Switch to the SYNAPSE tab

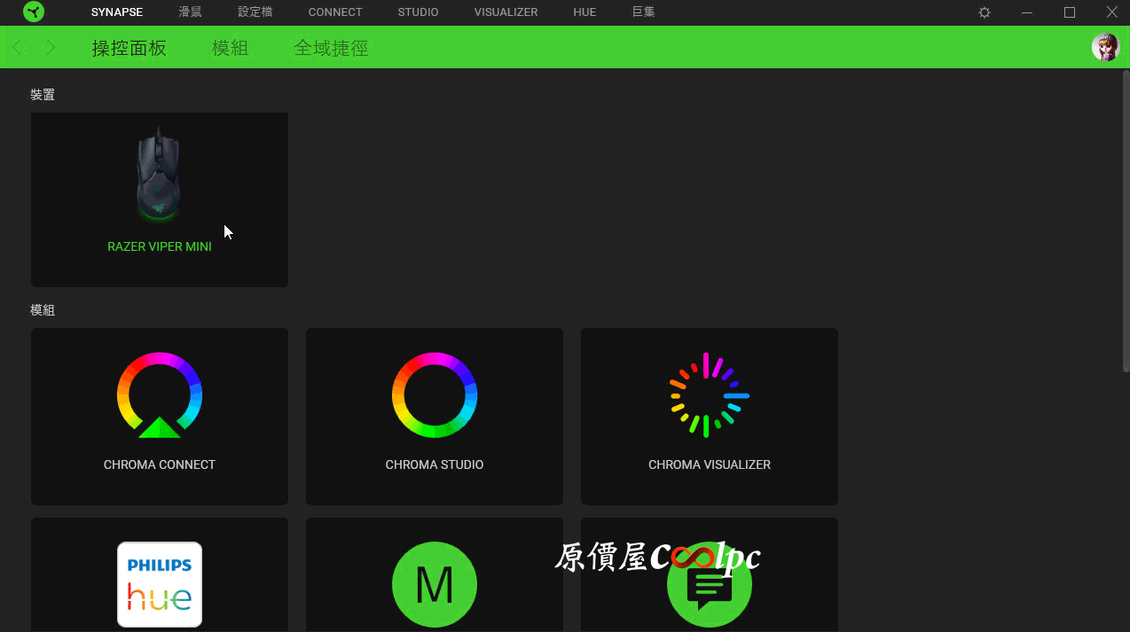pos(117,12)
